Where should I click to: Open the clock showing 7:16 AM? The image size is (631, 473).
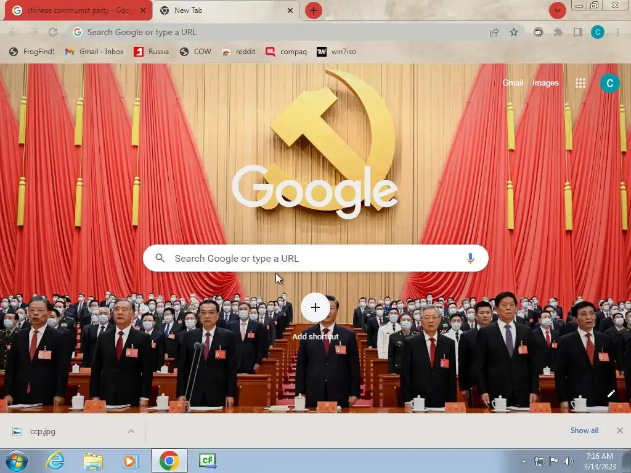[x=600, y=461]
